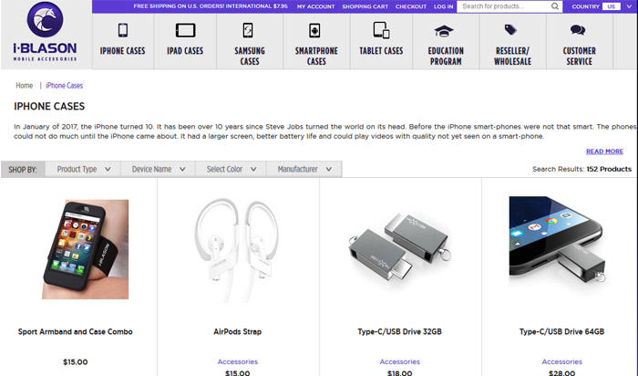Click the Samsung phone icon in the navigation
Image resolution: width=638 pixels, height=376 pixels.
(248, 30)
